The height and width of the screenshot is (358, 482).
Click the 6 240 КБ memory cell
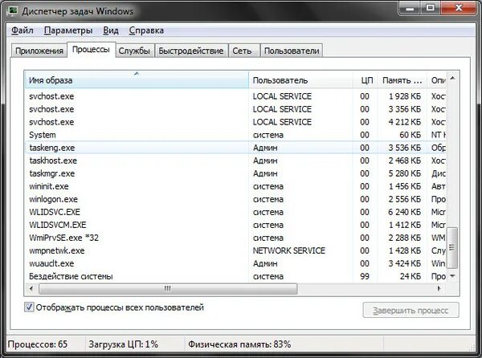pyautogui.click(x=404, y=212)
